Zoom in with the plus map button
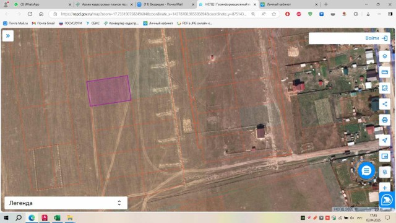 pyautogui.click(x=384, y=188)
